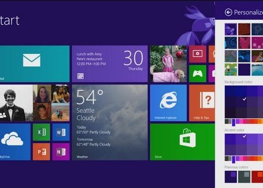
Task: Select the purple fish background pattern
Action: [x=231, y=29]
